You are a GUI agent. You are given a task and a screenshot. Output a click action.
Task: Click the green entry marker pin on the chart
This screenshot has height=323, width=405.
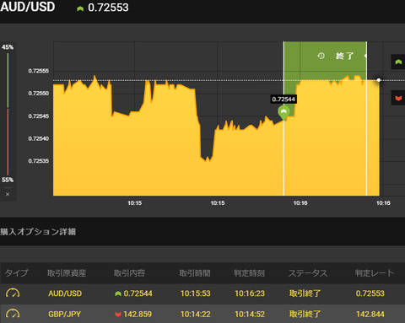(x=283, y=113)
